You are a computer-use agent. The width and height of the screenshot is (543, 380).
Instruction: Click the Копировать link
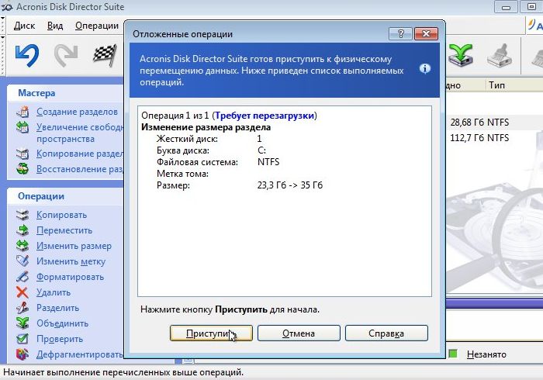(x=61, y=215)
